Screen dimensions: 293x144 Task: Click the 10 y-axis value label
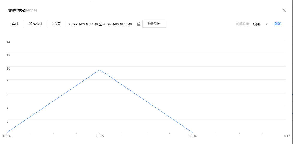(x=8, y=68)
